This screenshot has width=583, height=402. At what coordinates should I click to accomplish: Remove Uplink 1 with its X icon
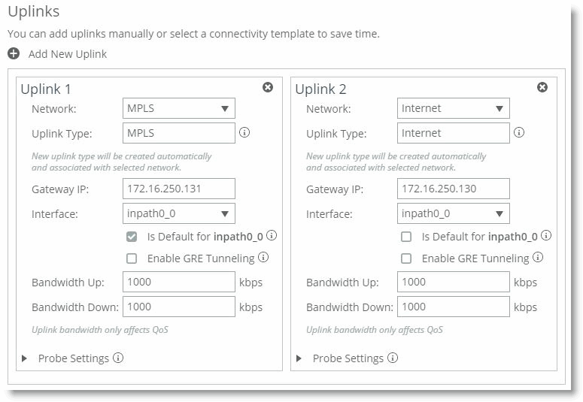[268, 88]
